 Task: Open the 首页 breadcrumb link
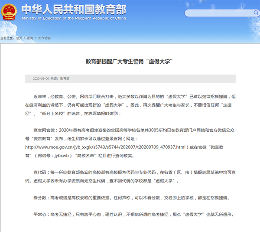(x=19, y=38)
